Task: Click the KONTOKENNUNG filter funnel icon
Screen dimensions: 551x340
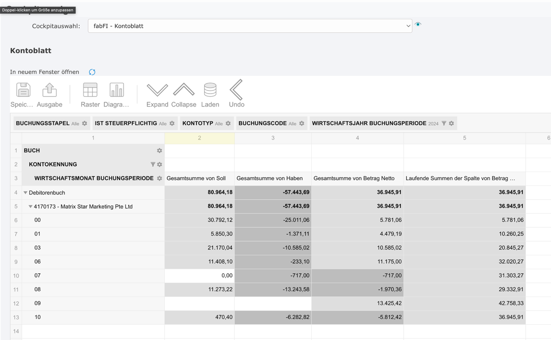Action: pos(153,165)
